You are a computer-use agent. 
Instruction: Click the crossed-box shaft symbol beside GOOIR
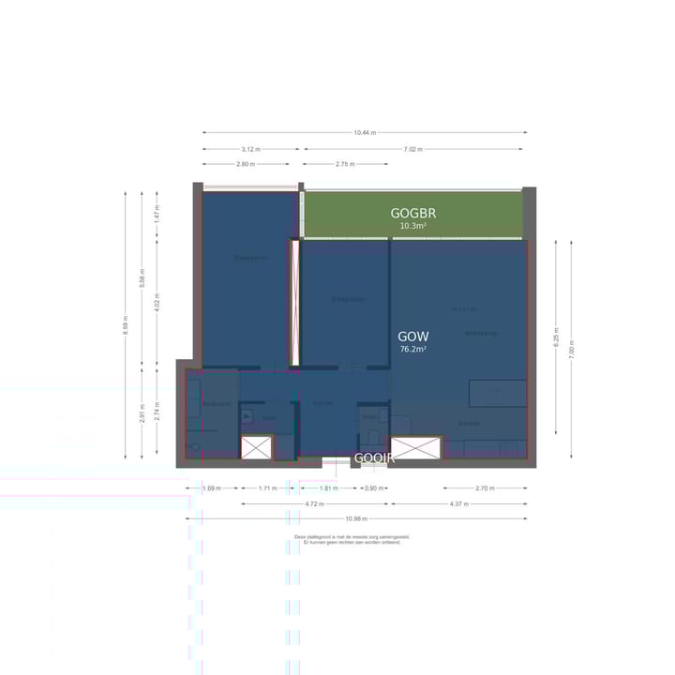415,448
